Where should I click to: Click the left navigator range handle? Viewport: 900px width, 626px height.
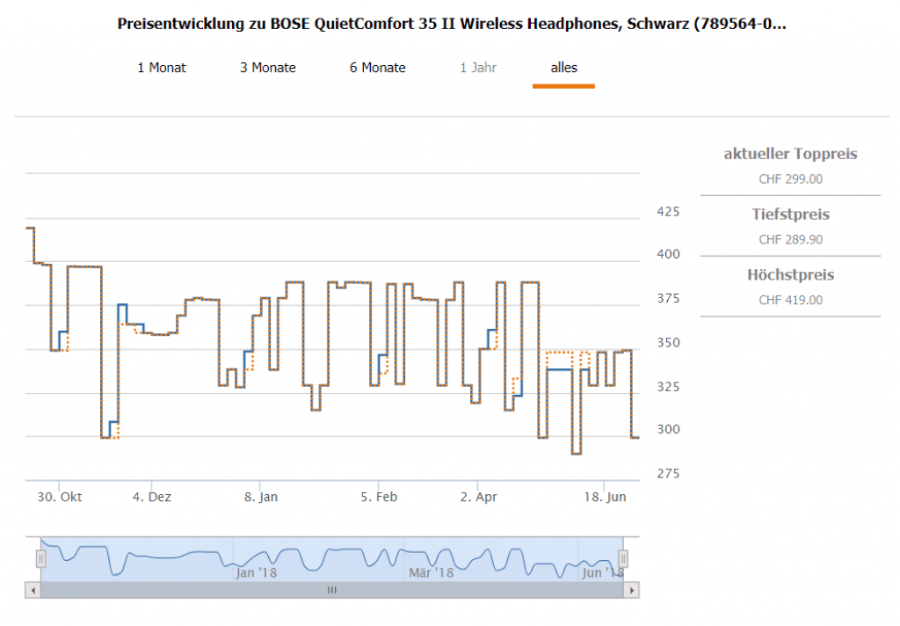(x=40, y=558)
